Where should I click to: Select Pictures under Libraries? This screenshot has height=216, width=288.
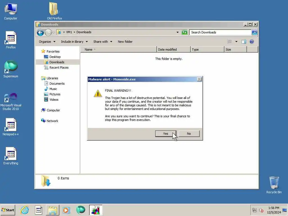click(x=55, y=94)
